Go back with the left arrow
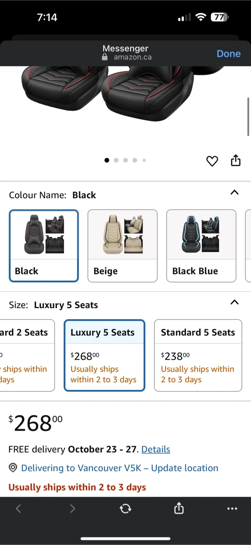Screen dimensions: 251x545 click(18, 509)
